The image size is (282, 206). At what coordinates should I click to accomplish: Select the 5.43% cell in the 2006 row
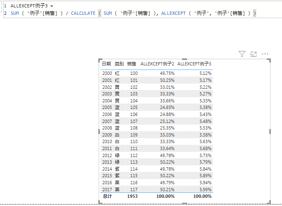coord(205,114)
